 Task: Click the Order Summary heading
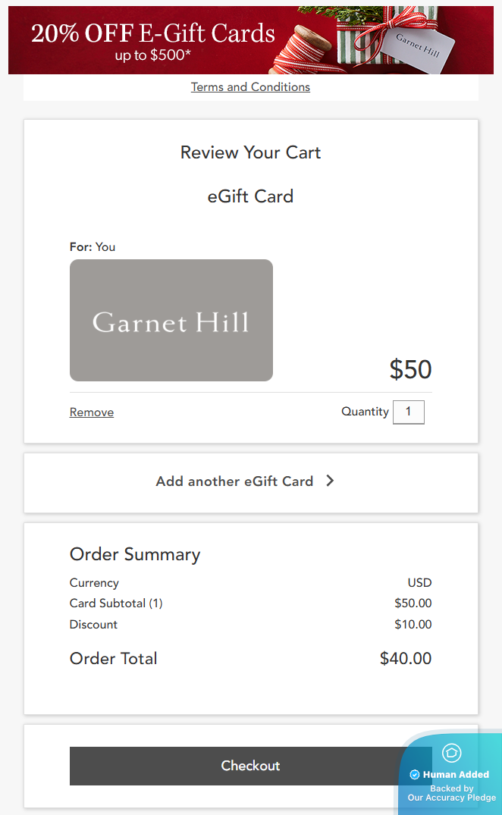(x=135, y=554)
